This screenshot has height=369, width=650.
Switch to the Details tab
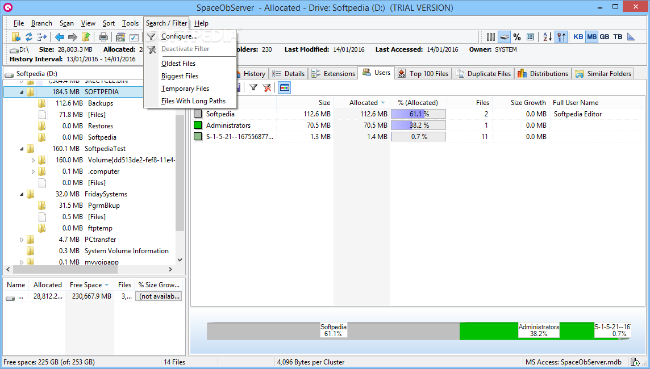(289, 74)
